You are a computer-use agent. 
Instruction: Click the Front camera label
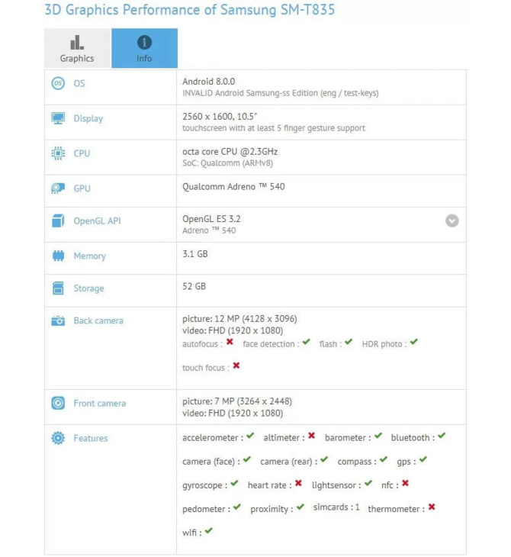pyautogui.click(x=100, y=403)
